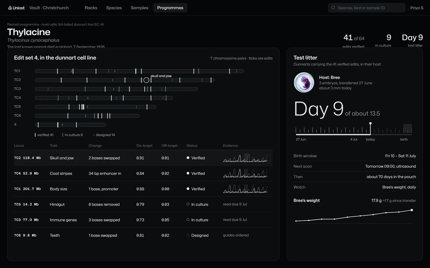Click the Verified status dot in Coat stripes row

(188, 173)
